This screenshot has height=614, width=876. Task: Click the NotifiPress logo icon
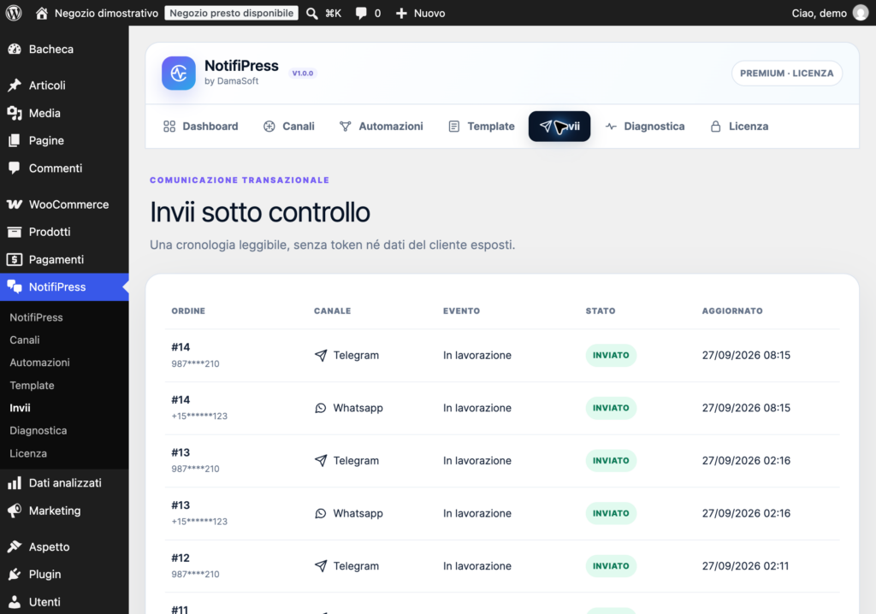click(x=178, y=74)
